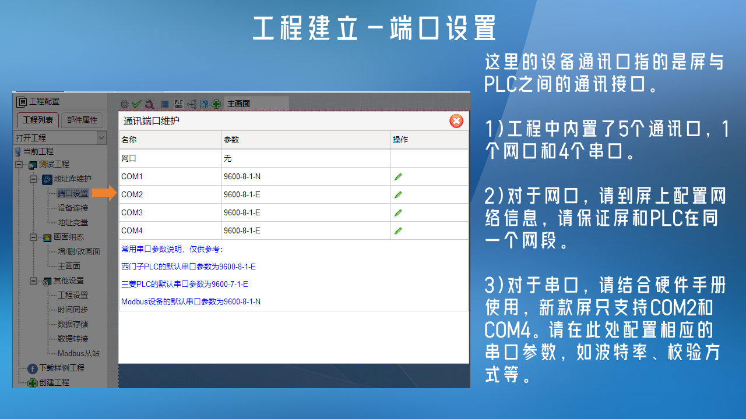
Task: Open the 打开工程 dropdown
Action: tap(101, 138)
